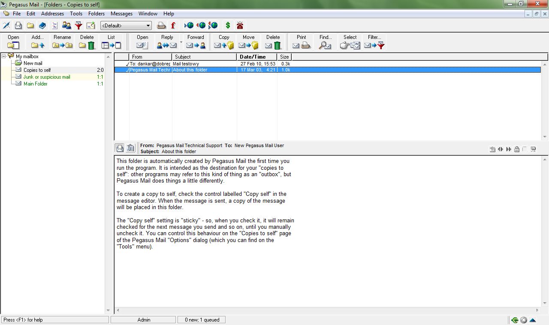The height and width of the screenshot is (325, 549).
Task: Click the Admin status bar field
Action: pyautogui.click(x=143, y=319)
